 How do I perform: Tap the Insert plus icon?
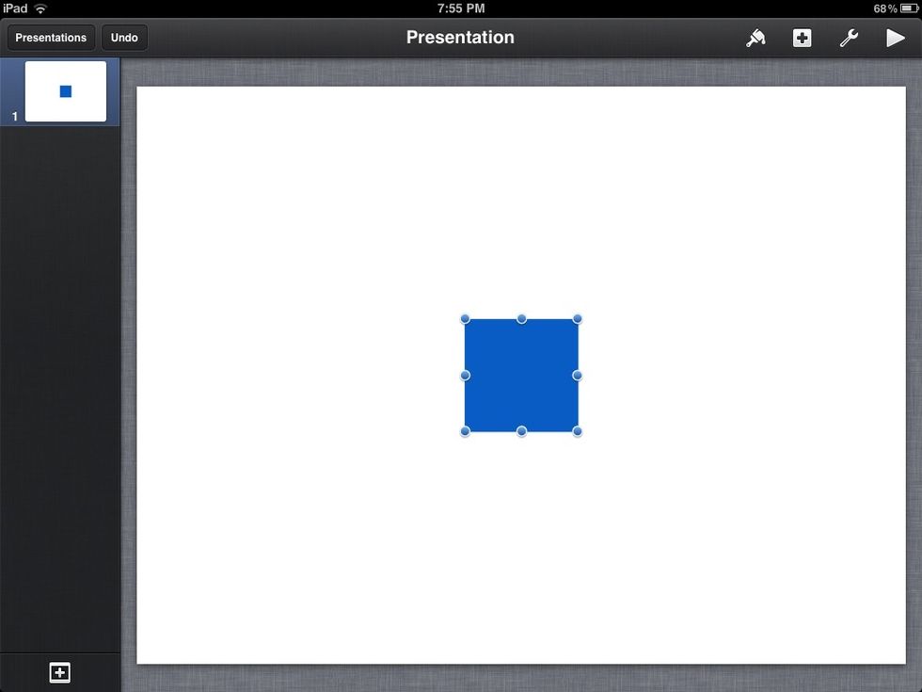802,38
